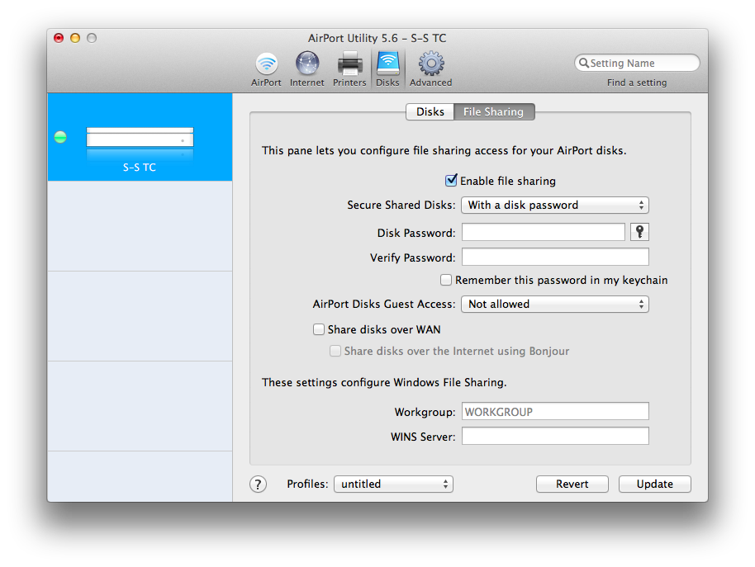The width and height of the screenshot is (755, 567).
Task: Click the green status indicator for S-S TC
Action: click(60, 138)
